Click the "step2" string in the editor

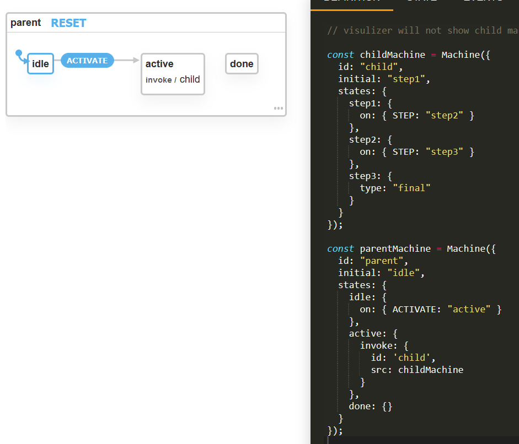445,115
